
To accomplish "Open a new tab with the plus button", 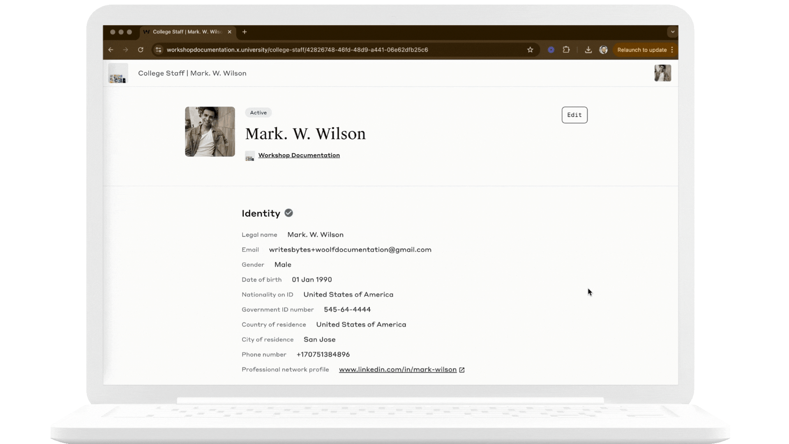I will pos(245,32).
